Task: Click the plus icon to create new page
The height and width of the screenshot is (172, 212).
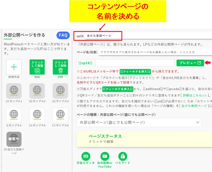Action: [x=14, y=67]
